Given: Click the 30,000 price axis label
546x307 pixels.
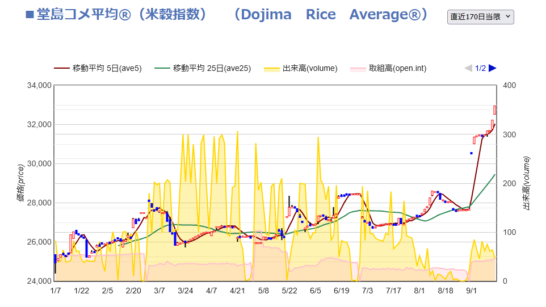Looking at the screenshot, I should (39, 163).
